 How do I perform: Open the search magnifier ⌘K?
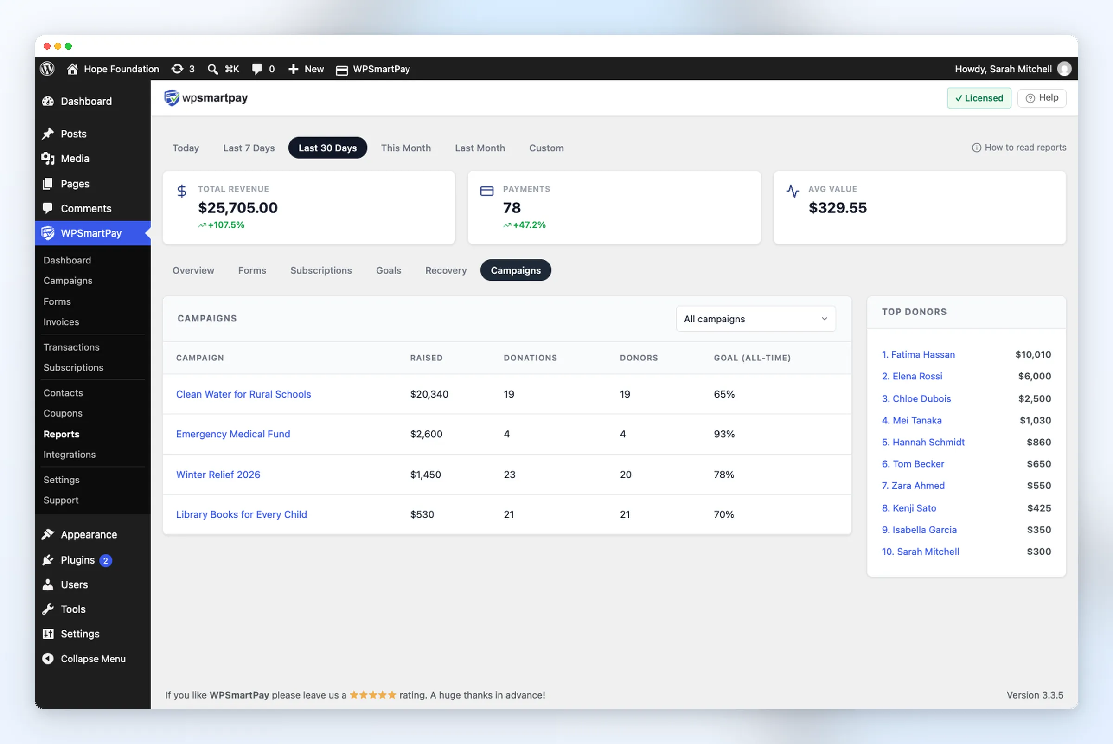(212, 69)
